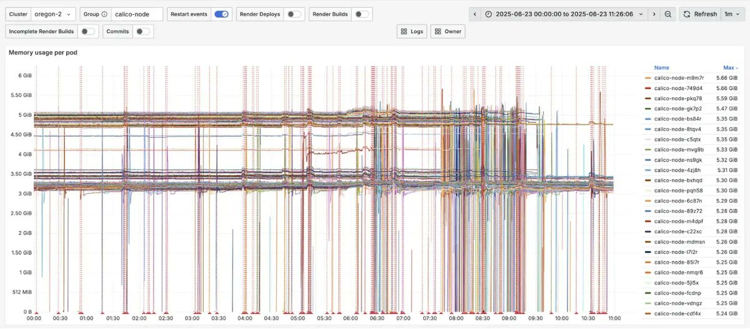Image resolution: width=750 pixels, height=329 pixels.
Task: Select legend entry calico-node-6c87n
Action: [x=679, y=201]
